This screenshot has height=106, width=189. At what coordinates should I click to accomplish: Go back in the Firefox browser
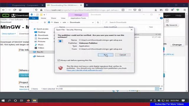4,10
